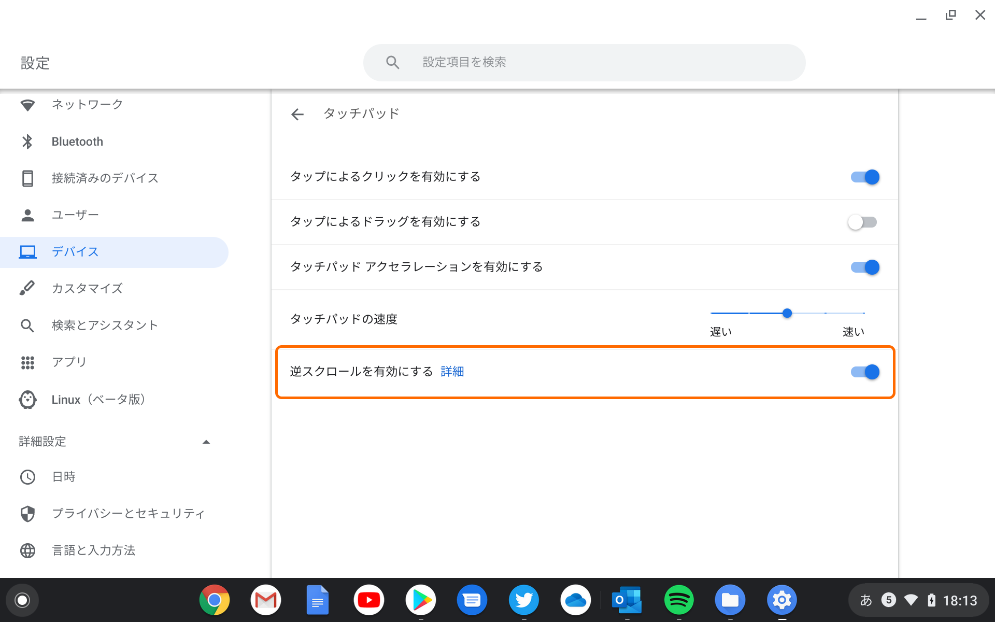Open ユーザー settings
The image size is (995, 622).
point(75,215)
